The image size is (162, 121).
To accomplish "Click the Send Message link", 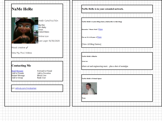I will click(x=17, y=71).
